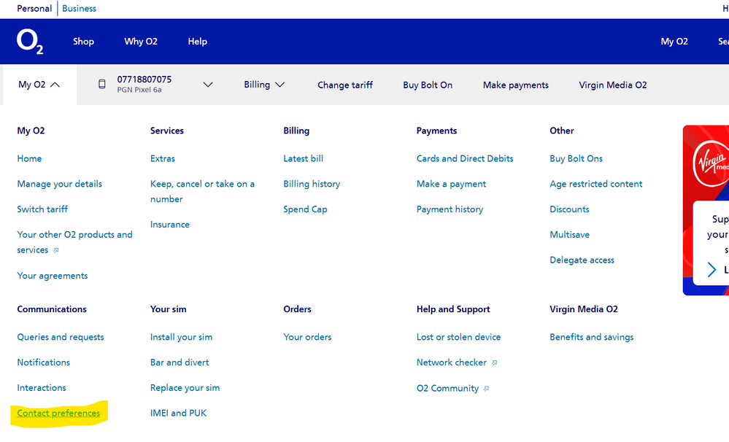Switch to Personal site tab
The height and width of the screenshot is (442, 729).
click(x=34, y=8)
